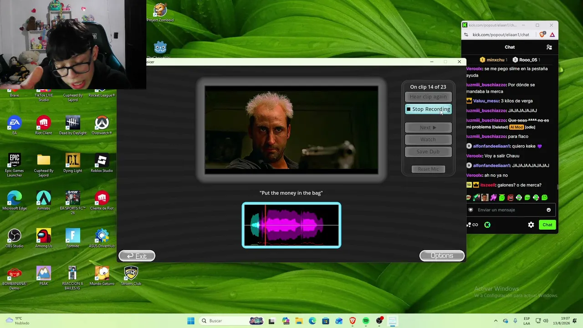Open Cliente de Riot shortcut
This screenshot has height=328, width=583.
[102, 200]
